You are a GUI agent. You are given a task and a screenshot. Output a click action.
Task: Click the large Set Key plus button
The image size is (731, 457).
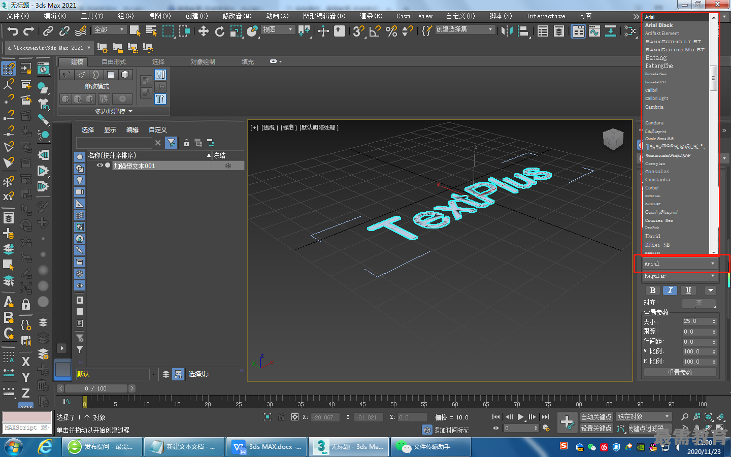[x=567, y=422]
